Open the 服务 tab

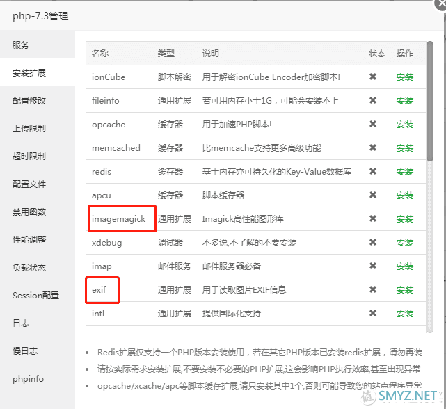38,45
